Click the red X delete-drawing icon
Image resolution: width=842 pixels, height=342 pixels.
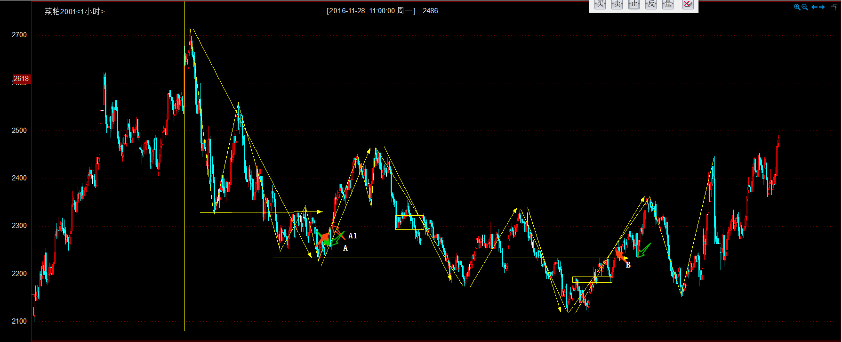687,4
